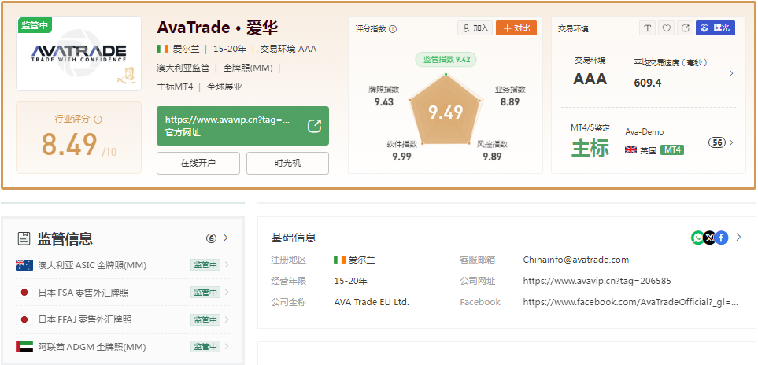758x365 pixels.
Task: Click the Ireland flag in 注册地区 row
Action: [340, 260]
